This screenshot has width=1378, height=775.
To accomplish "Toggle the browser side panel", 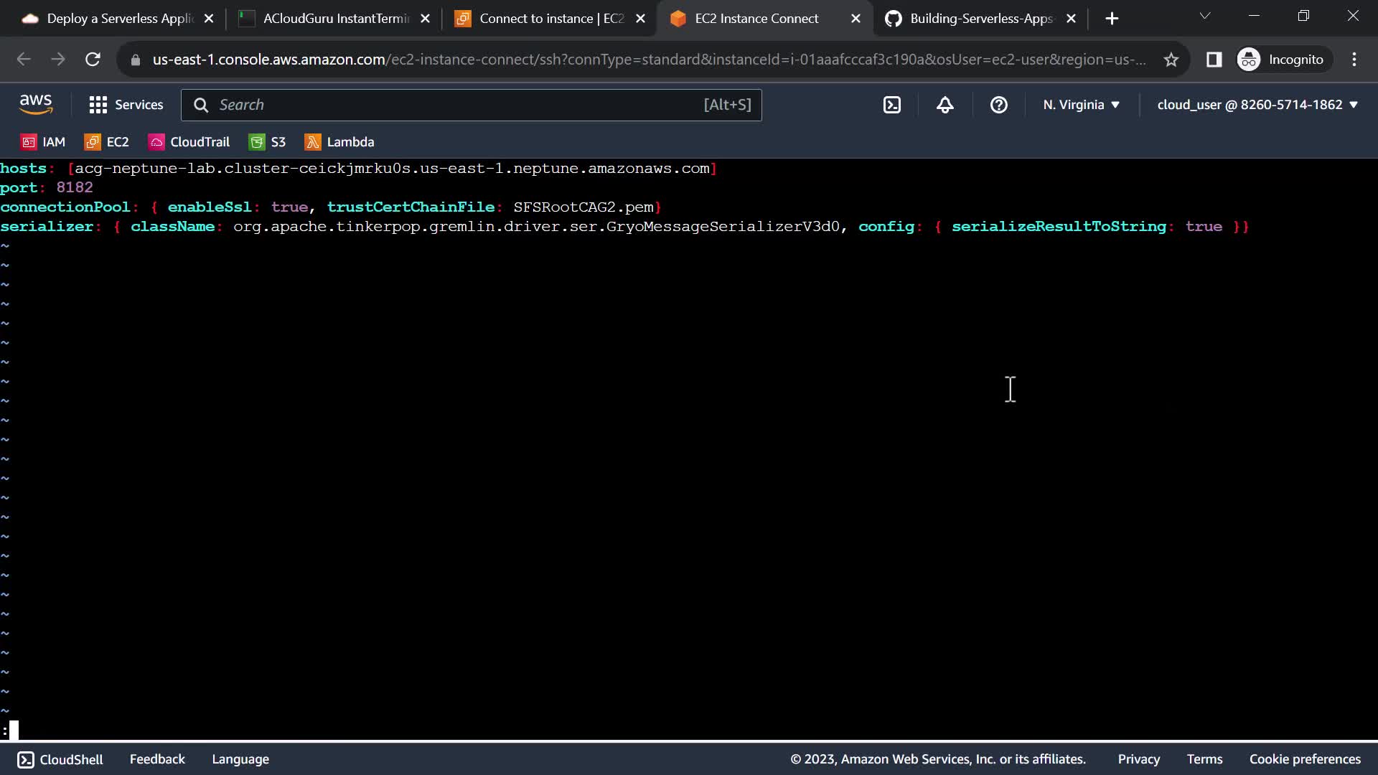I will tap(1214, 60).
